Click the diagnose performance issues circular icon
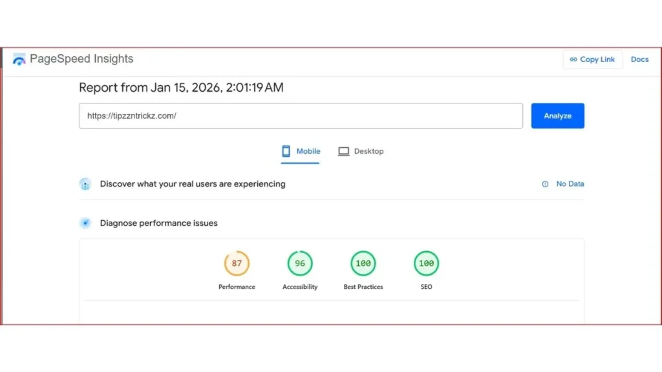The width and height of the screenshot is (662, 372). (85, 223)
